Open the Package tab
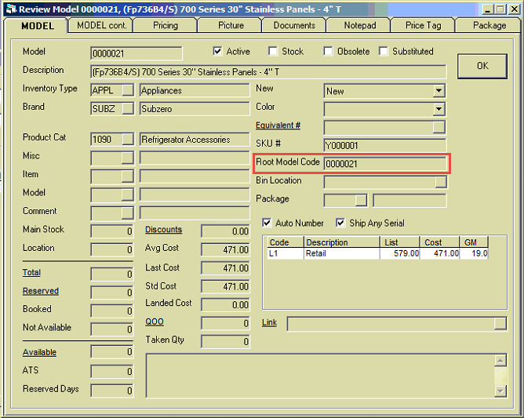This screenshot has height=418, width=524. click(489, 25)
